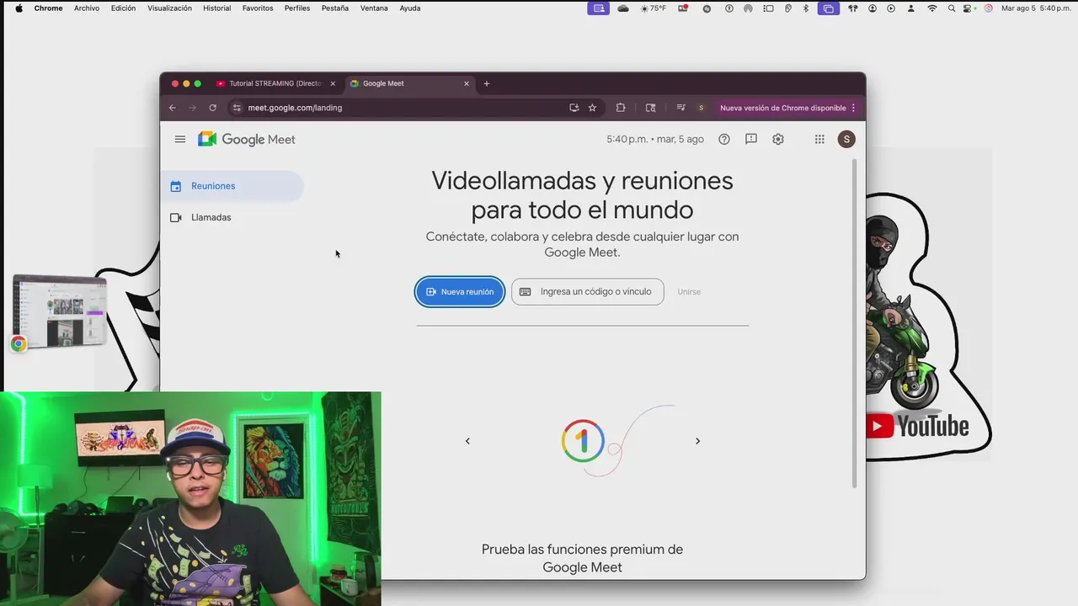Open the Meet send feedback icon
Image resolution: width=1078 pixels, height=606 pixels.
click(751, 140)
